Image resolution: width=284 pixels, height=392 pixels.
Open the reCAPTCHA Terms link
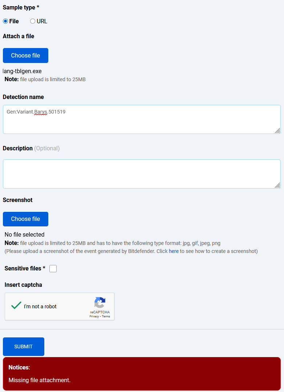point(106,316)
